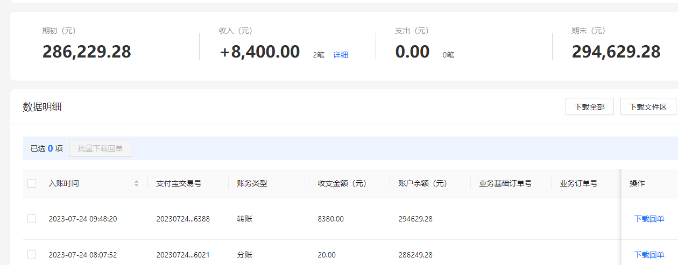This screenshot has height=265, width=678.
Task: Click transaction number 20230724...6021
Action: [183, 255]
